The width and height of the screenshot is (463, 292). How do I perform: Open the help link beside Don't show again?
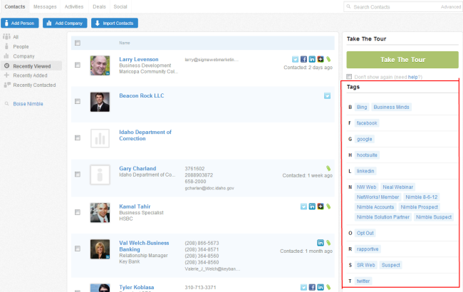[x=413, y=77]
